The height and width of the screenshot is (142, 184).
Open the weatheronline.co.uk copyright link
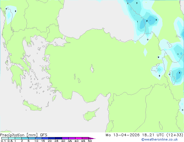click(160, 139)
